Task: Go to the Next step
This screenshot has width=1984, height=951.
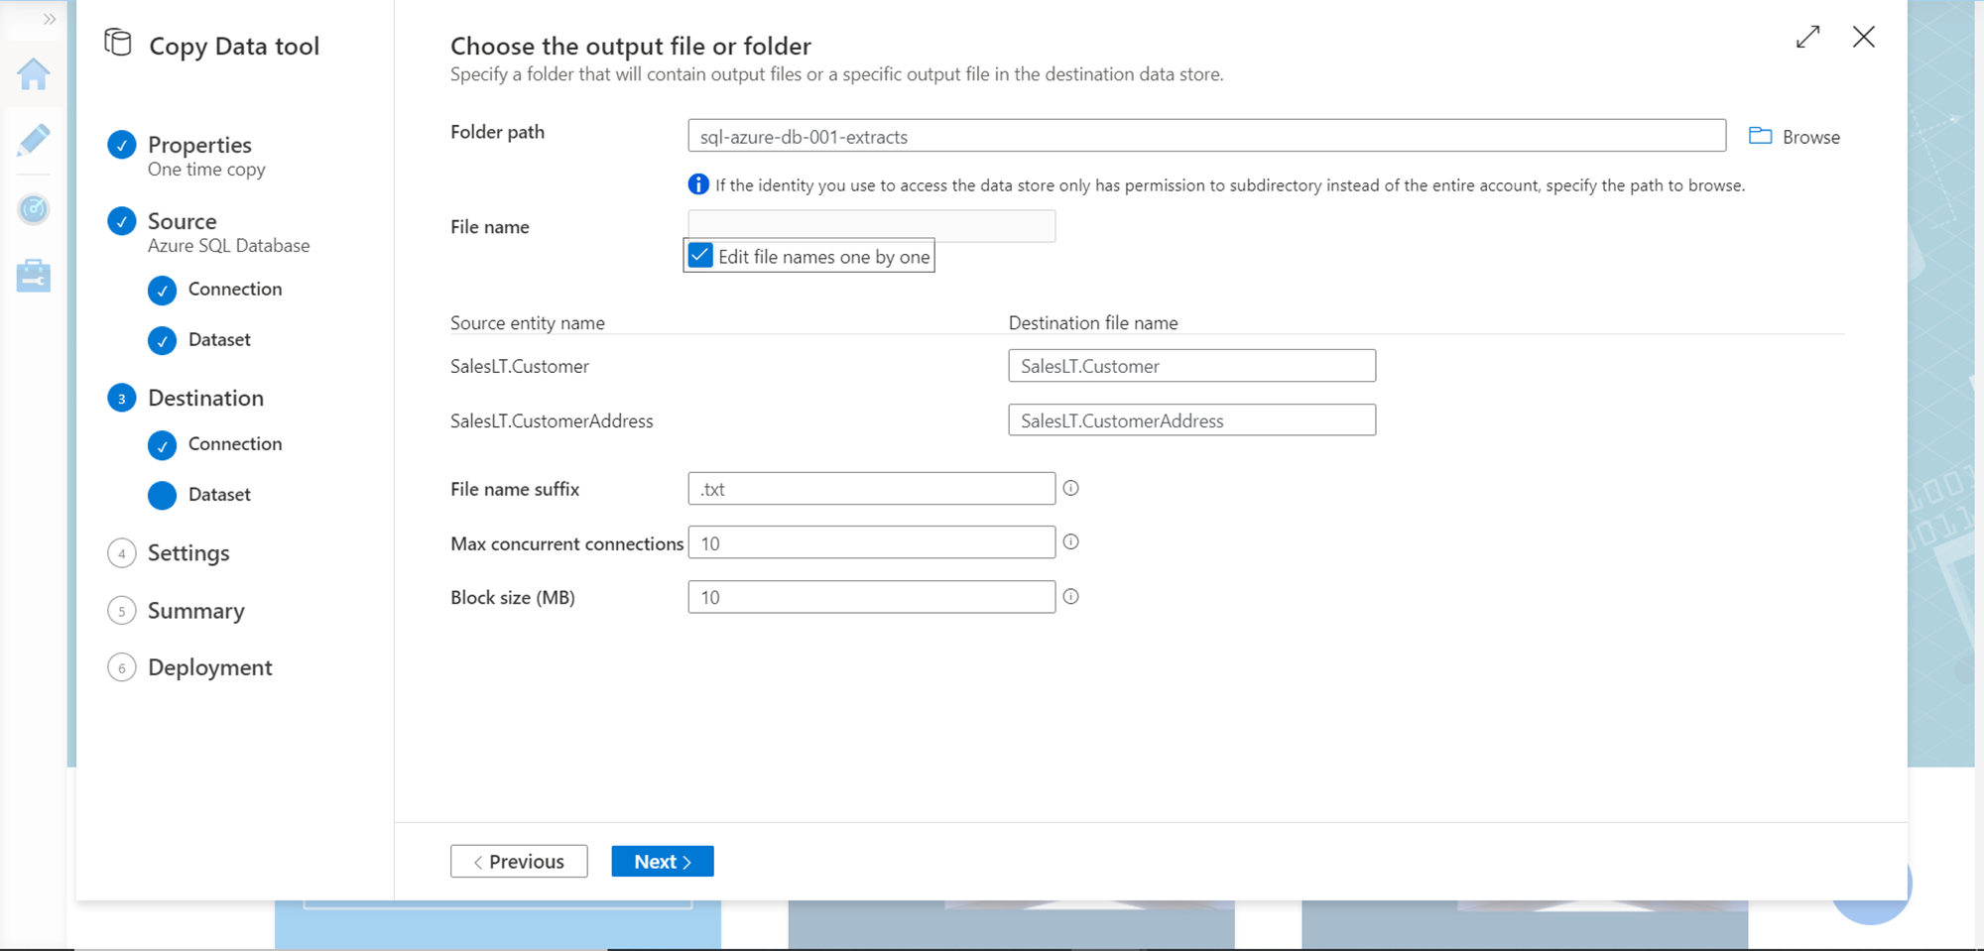Action: tap(662, 861)
